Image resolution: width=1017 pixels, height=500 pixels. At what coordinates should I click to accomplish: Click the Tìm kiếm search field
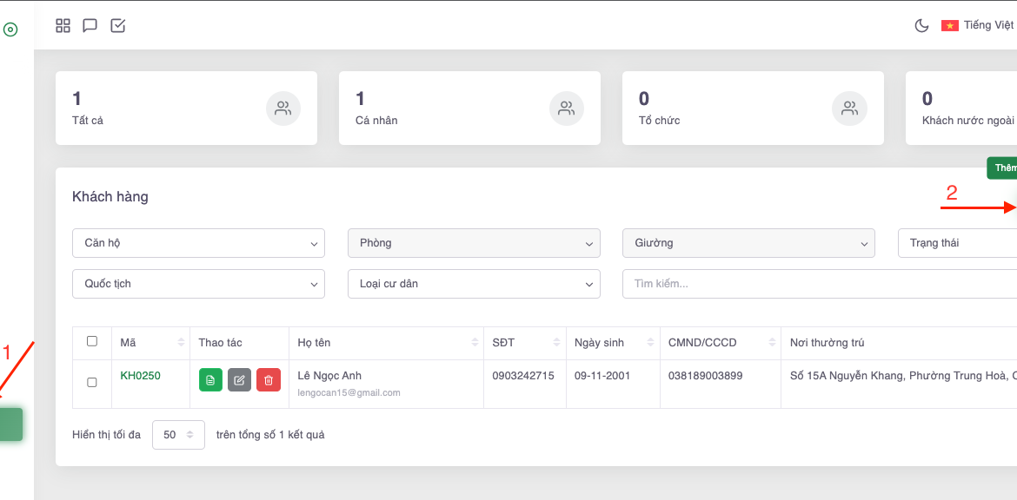[x=817, y=284]
